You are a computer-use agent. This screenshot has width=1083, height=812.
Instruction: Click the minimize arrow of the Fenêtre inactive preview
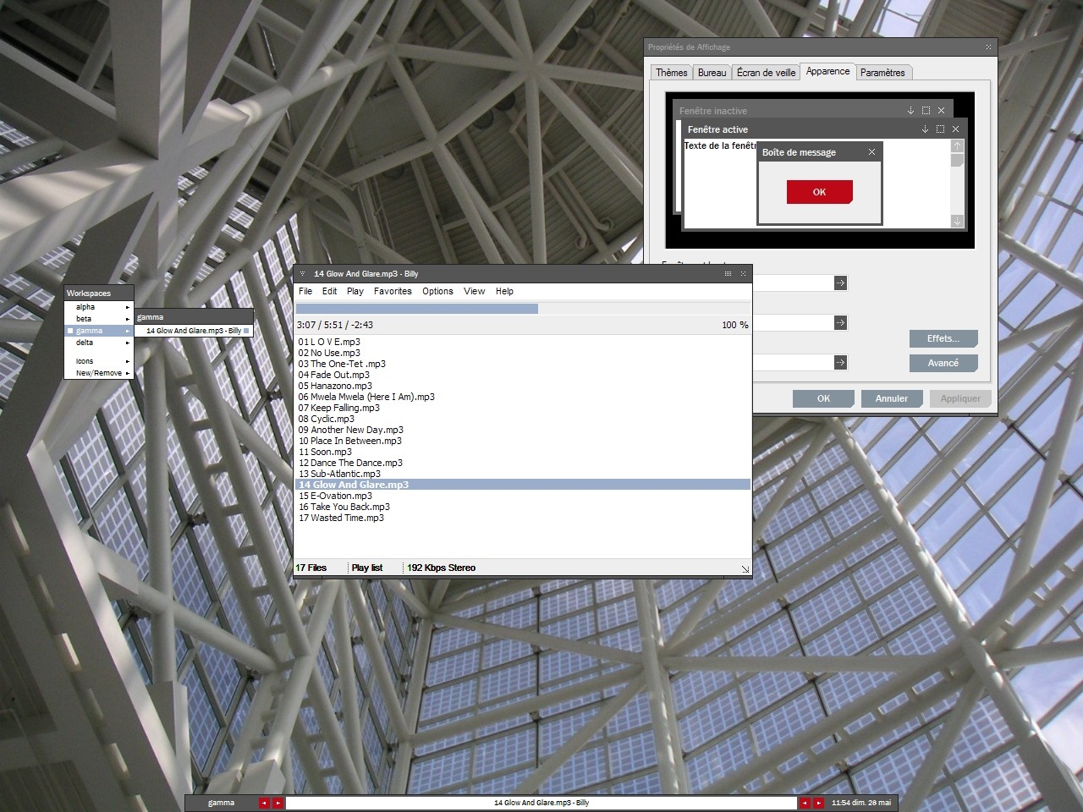(910, 111)
